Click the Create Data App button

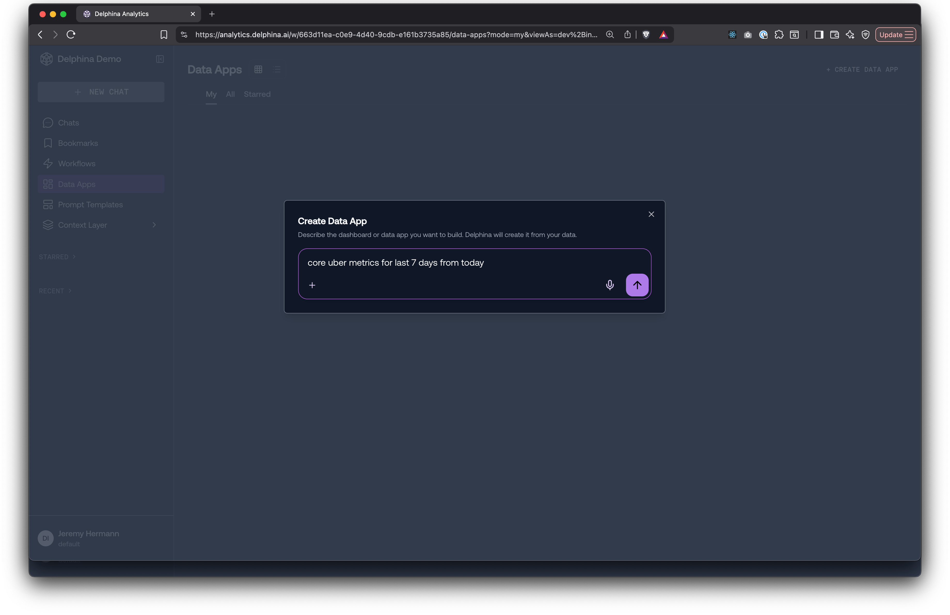pyautogui.click(x=862, y=69)
